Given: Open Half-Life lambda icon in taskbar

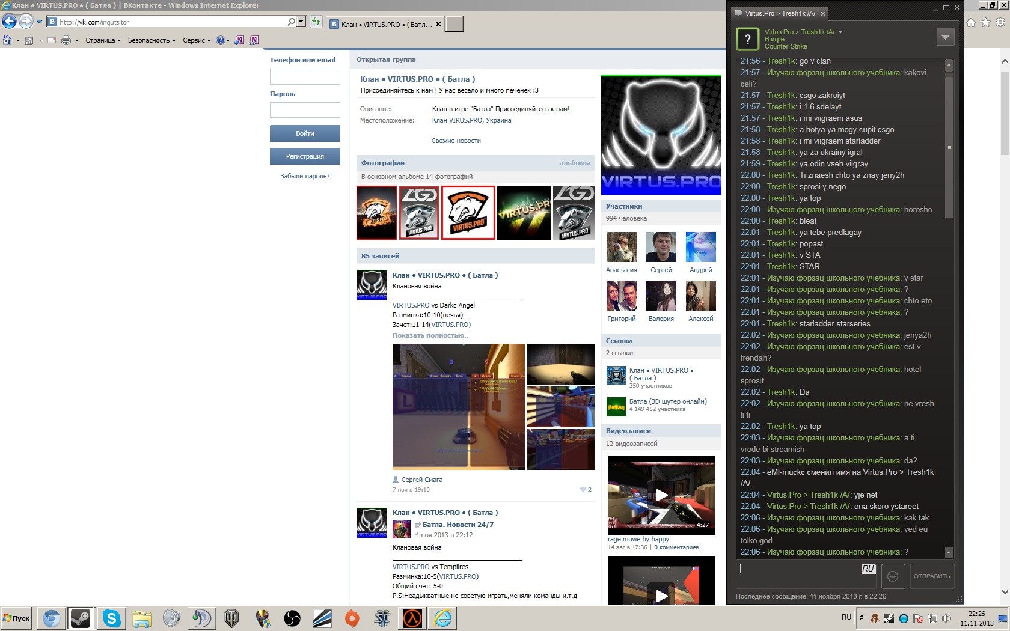Looking at the screenshot, I should pos(412,618).
